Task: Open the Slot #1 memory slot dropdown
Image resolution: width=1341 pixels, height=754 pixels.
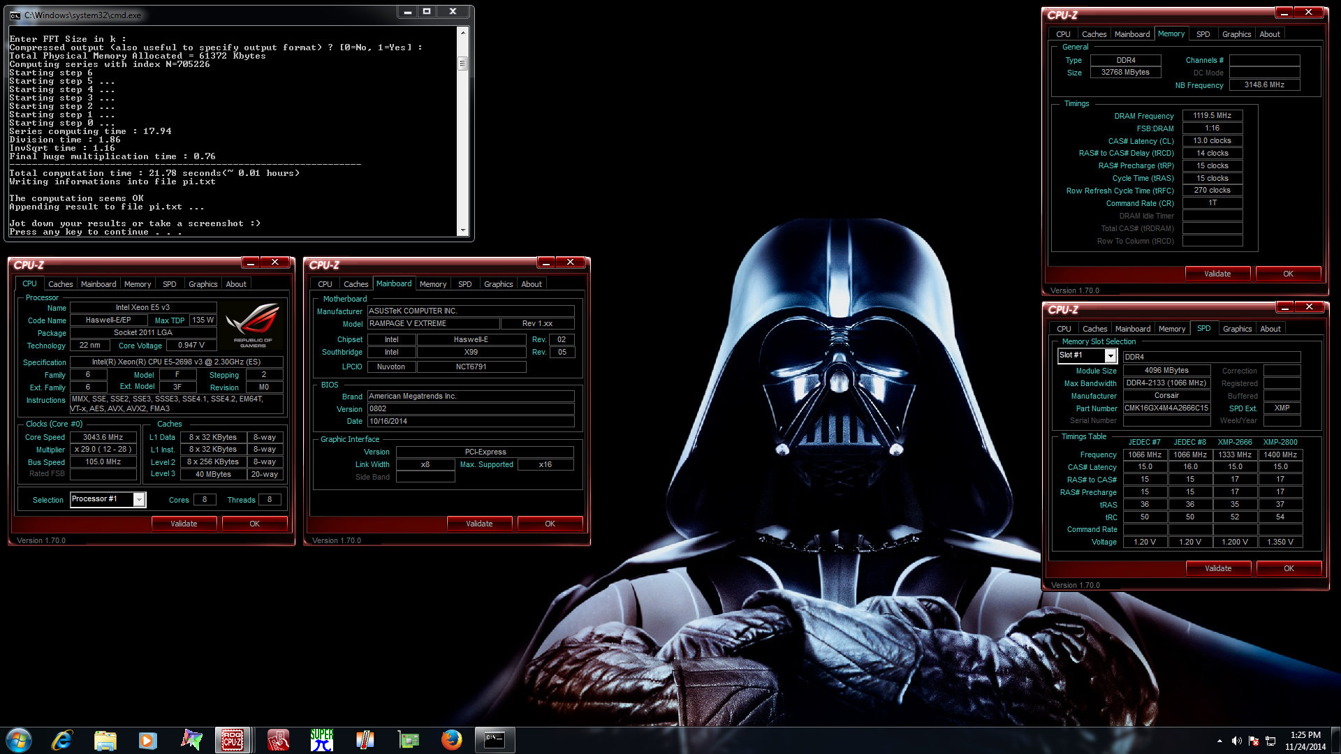Action: point(1111,356)
